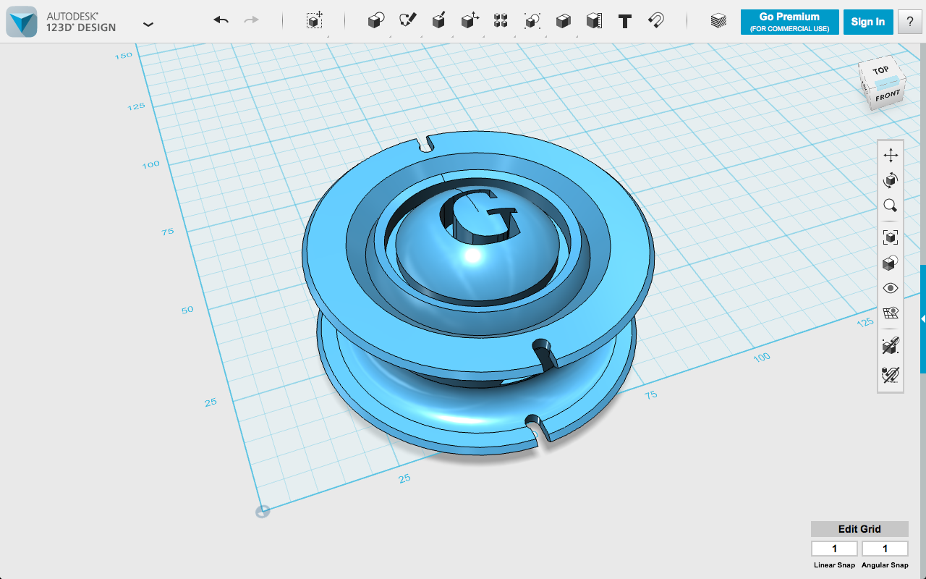Expand the collapsed right side panel
Image resolution: width=926 pixels, height=579 pixels.
point(922,318)
